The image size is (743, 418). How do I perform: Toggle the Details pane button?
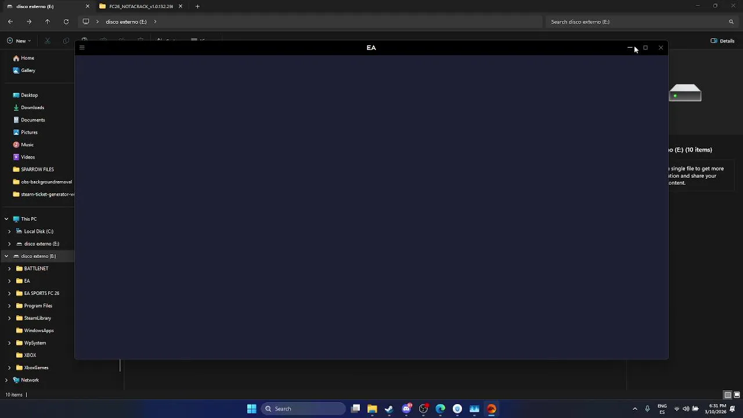[723, 41]
